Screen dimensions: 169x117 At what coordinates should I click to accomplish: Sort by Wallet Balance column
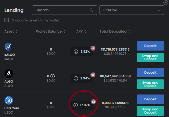point(51,31)
